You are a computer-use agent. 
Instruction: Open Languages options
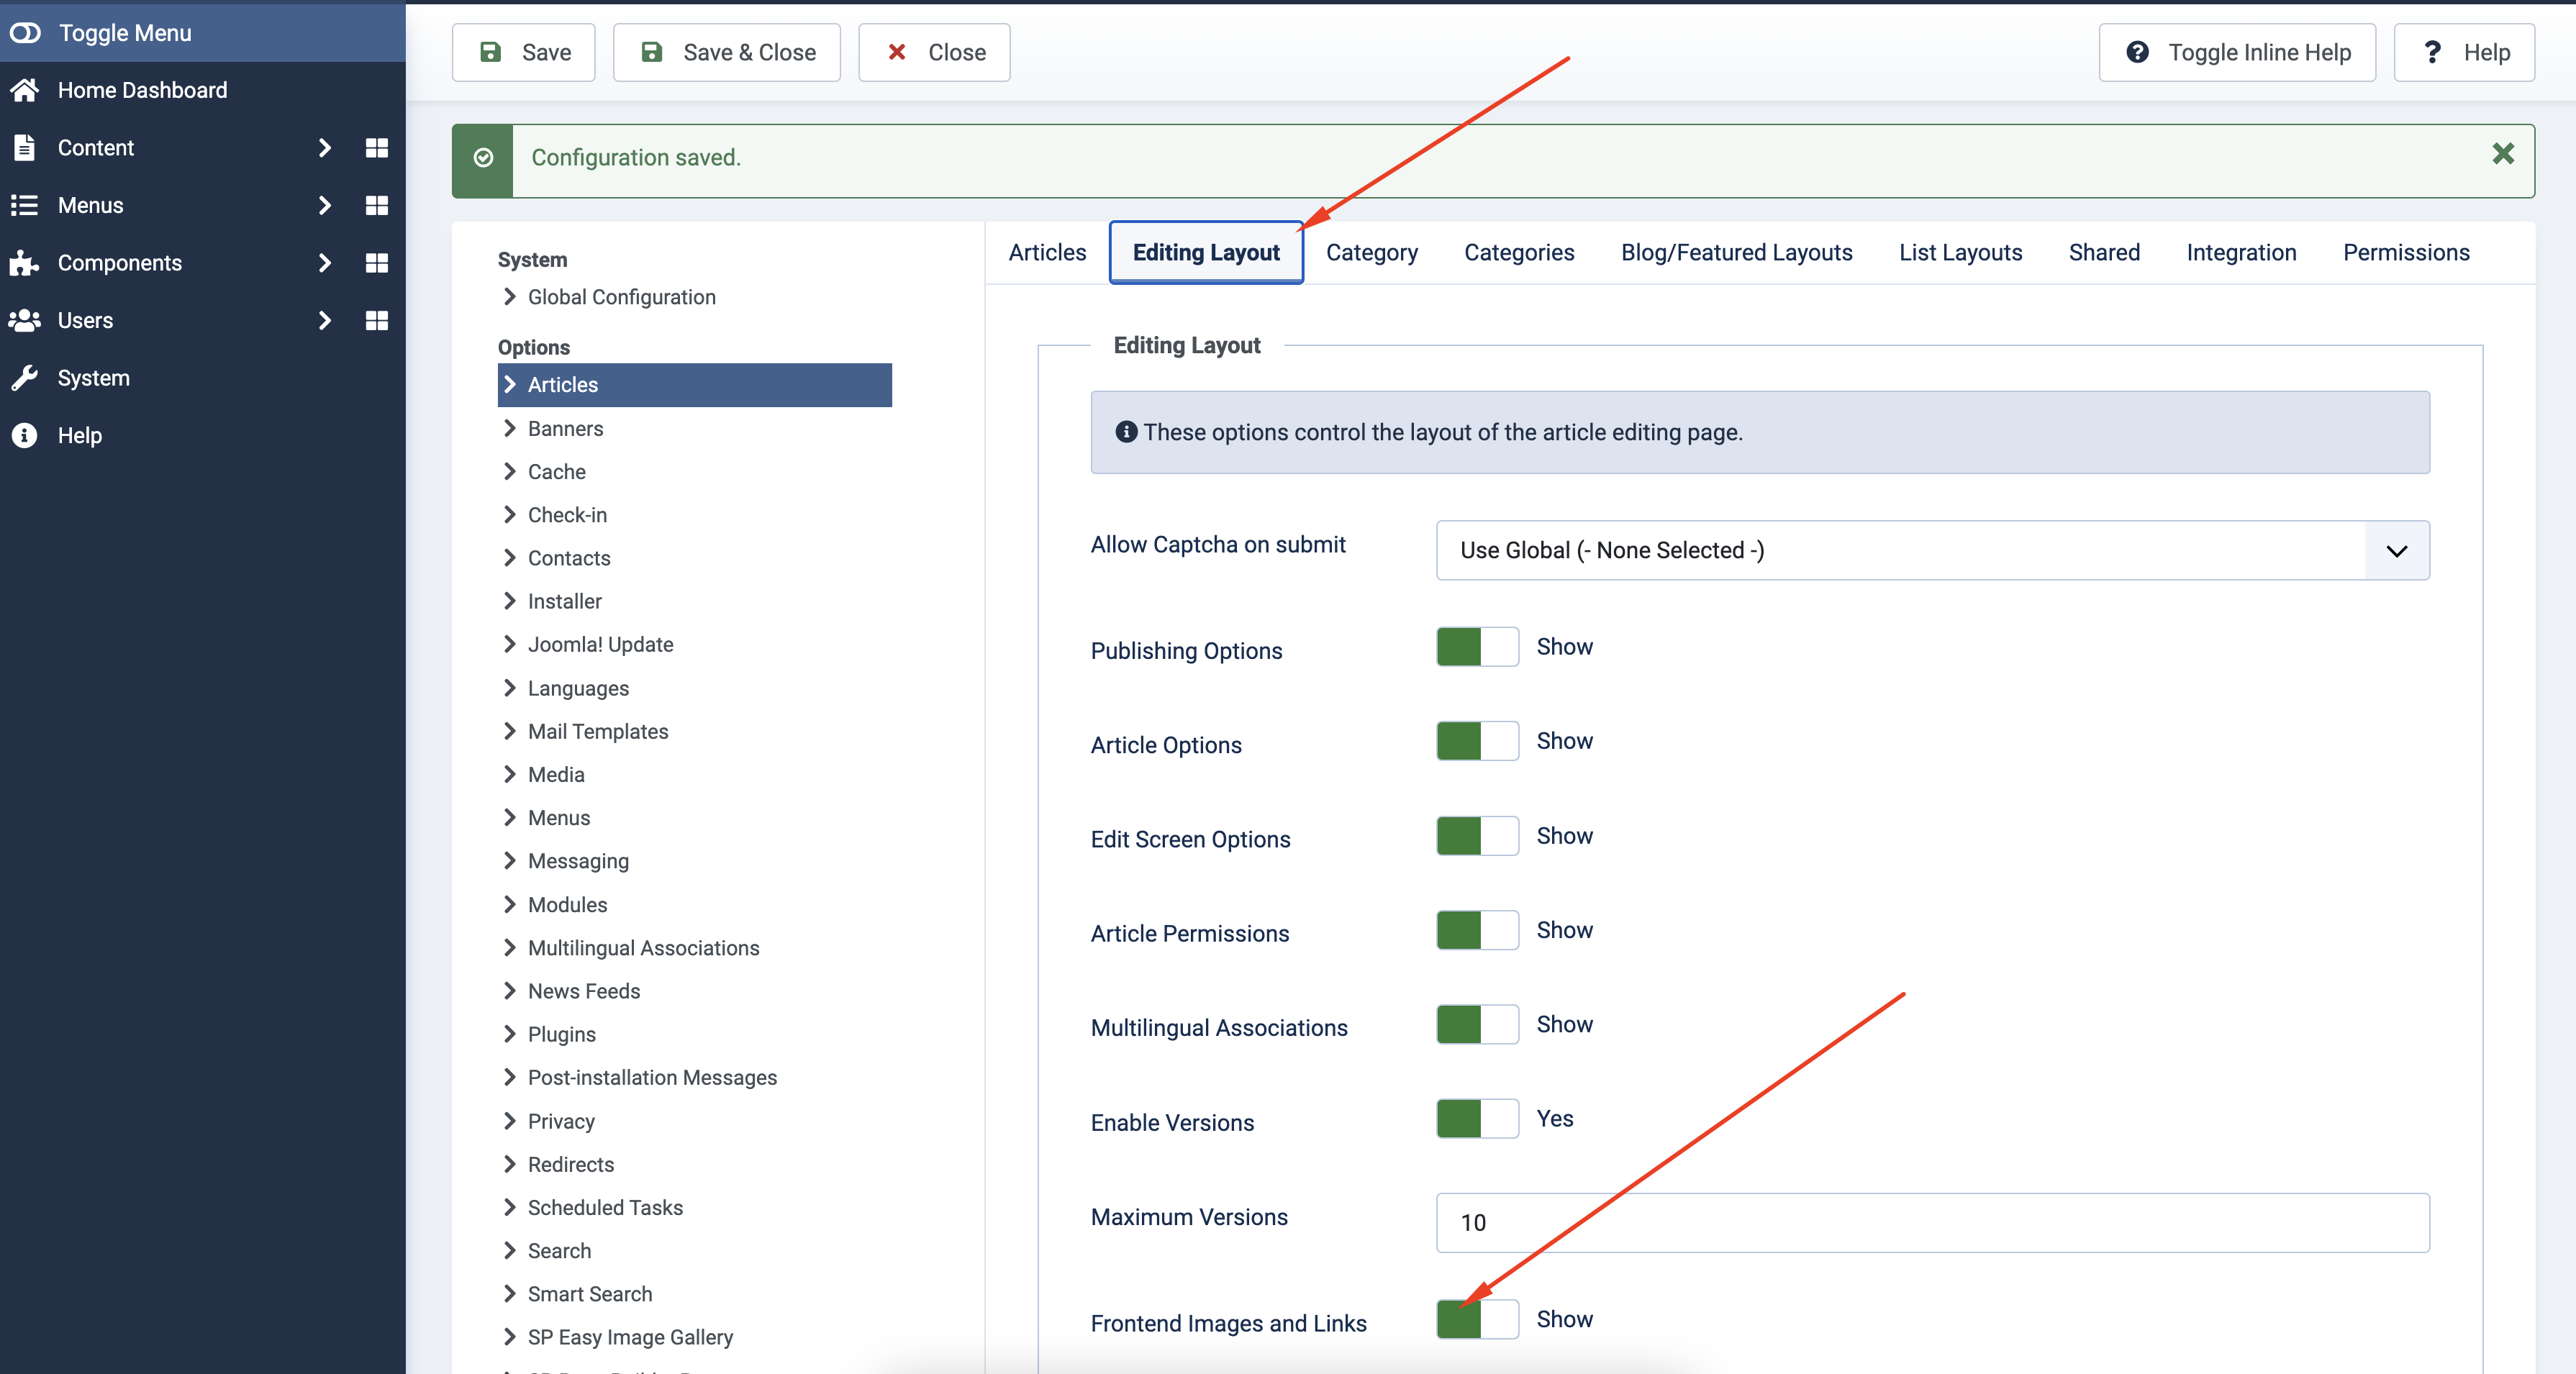(578, 688)
